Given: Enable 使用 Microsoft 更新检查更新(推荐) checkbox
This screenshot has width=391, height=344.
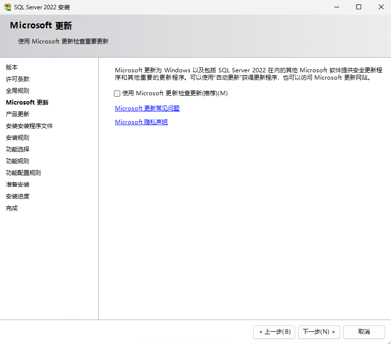Looking at the screenshot, I should pos(117,93).
